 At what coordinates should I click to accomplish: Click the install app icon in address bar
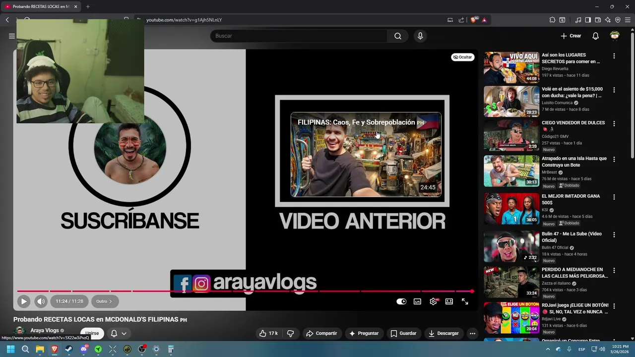tap(450, 20)
